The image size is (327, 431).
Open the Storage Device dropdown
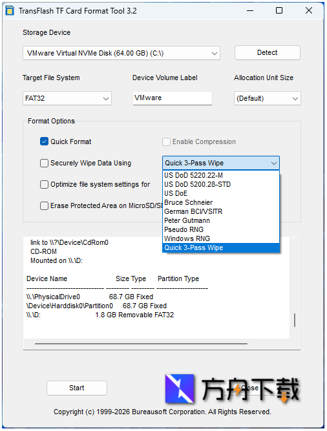pos(121,53)
